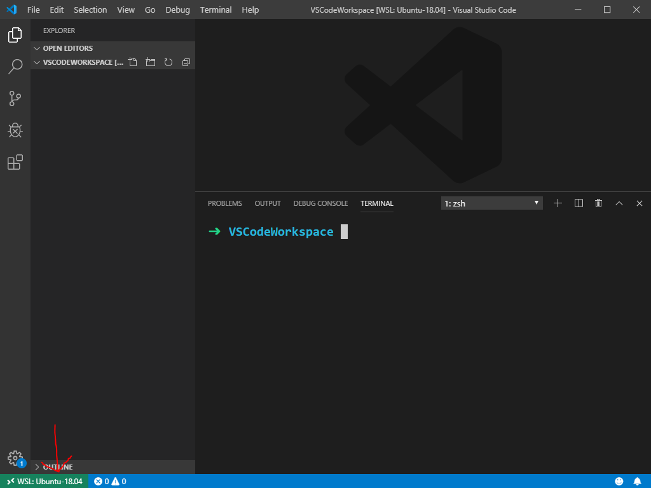Click the smiley feedback icon
651x488 pixels.
click(619, 482)
